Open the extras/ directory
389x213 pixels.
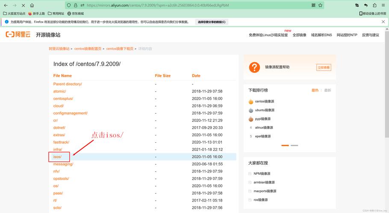59,135
